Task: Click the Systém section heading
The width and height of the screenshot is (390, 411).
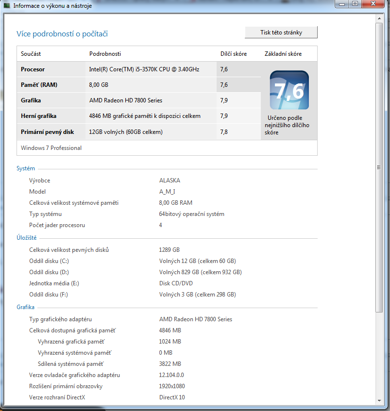Action: tap(26, 168)
